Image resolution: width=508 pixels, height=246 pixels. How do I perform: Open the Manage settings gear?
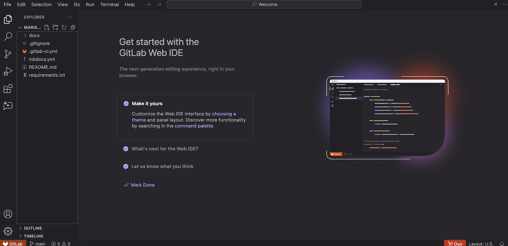point(8,231)
